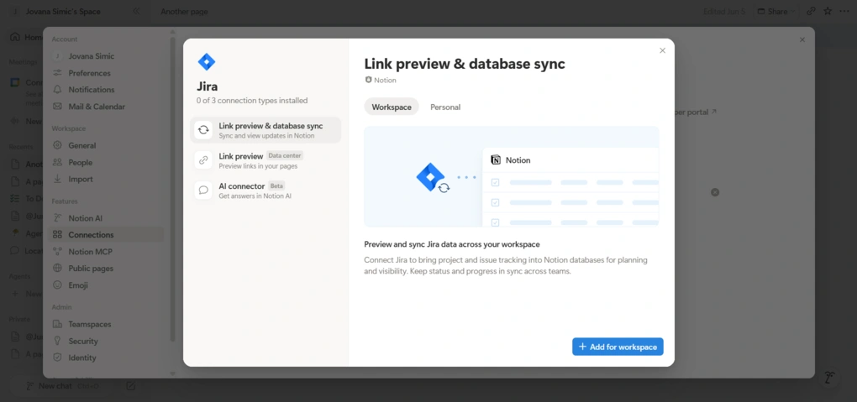Go to Home in the sidebar
This screenshot has height=402, width=857.
[x=26, y=37]
